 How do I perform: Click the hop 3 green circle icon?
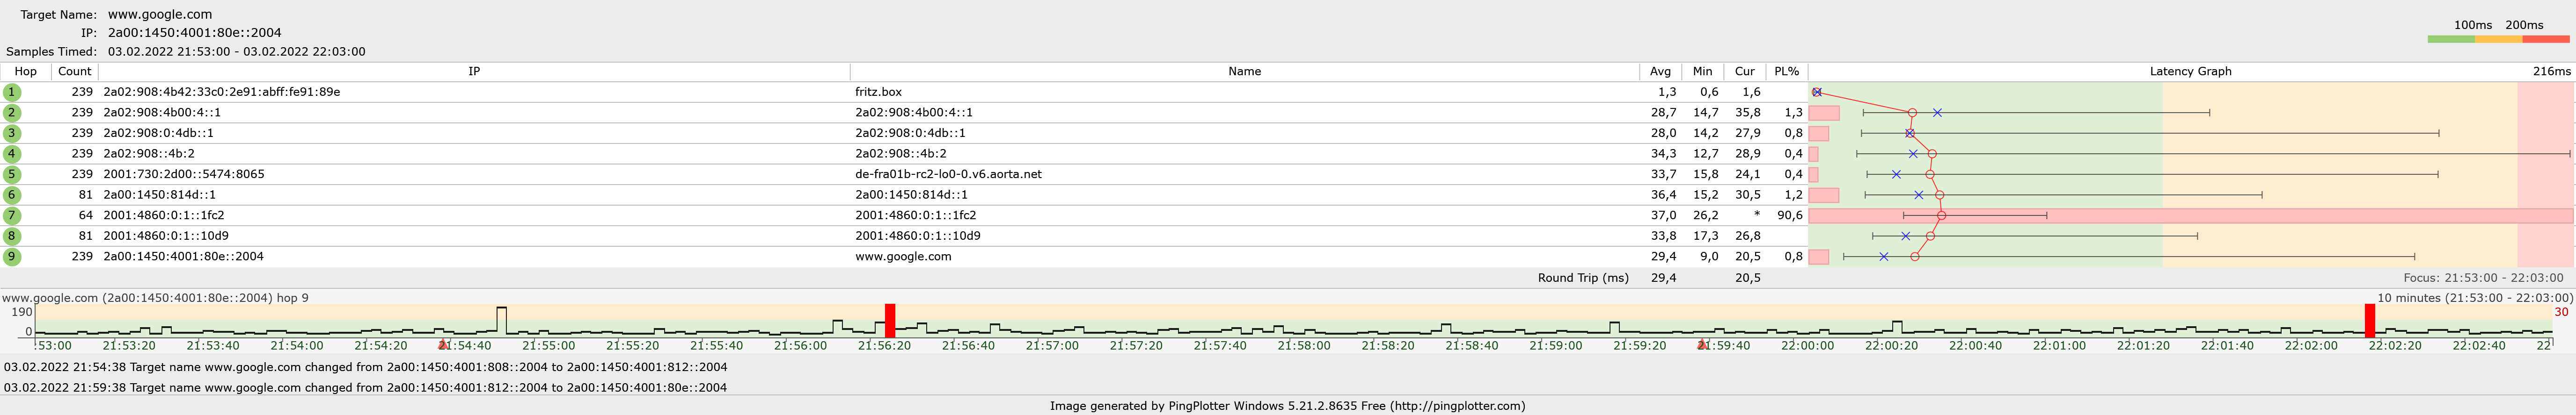coord(12,133)
